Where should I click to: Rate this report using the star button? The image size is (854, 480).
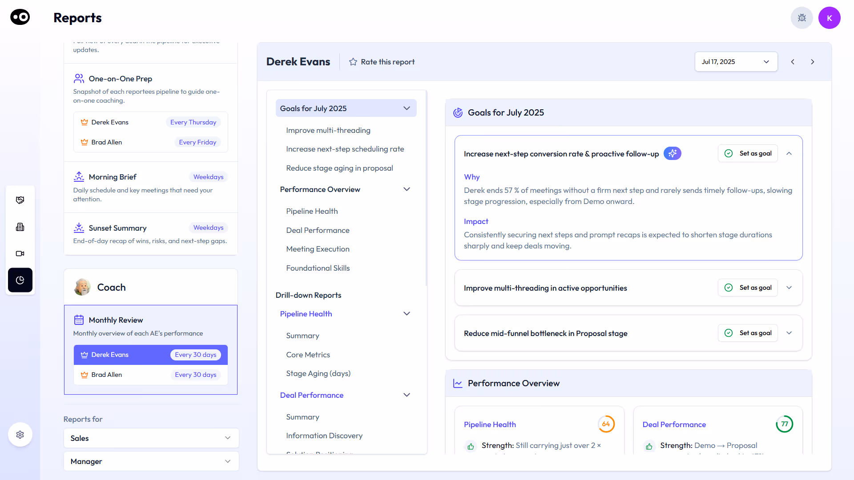point(382,61)
